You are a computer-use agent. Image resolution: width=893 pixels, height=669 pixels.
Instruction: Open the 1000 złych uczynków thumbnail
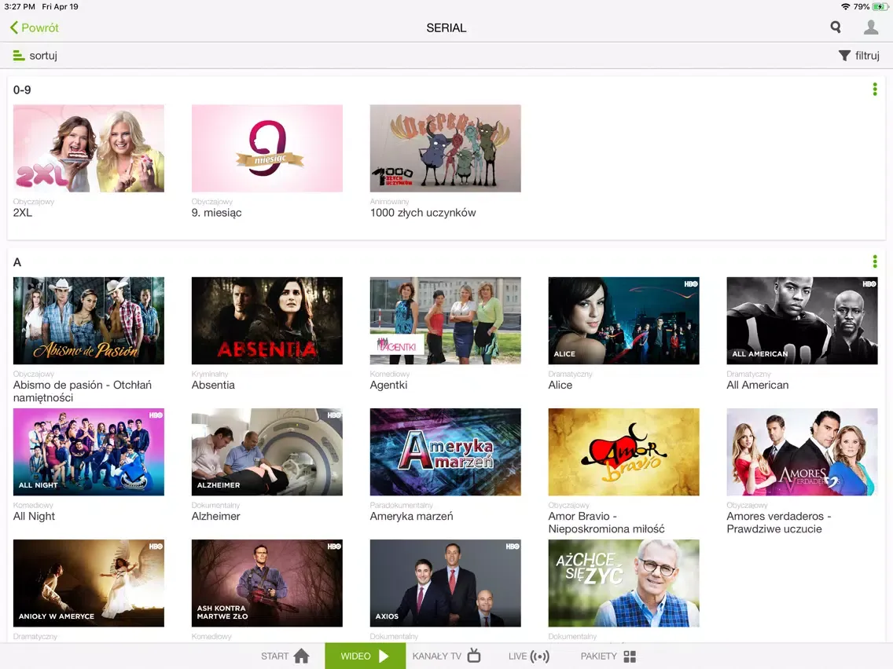(x=446, y=148)
